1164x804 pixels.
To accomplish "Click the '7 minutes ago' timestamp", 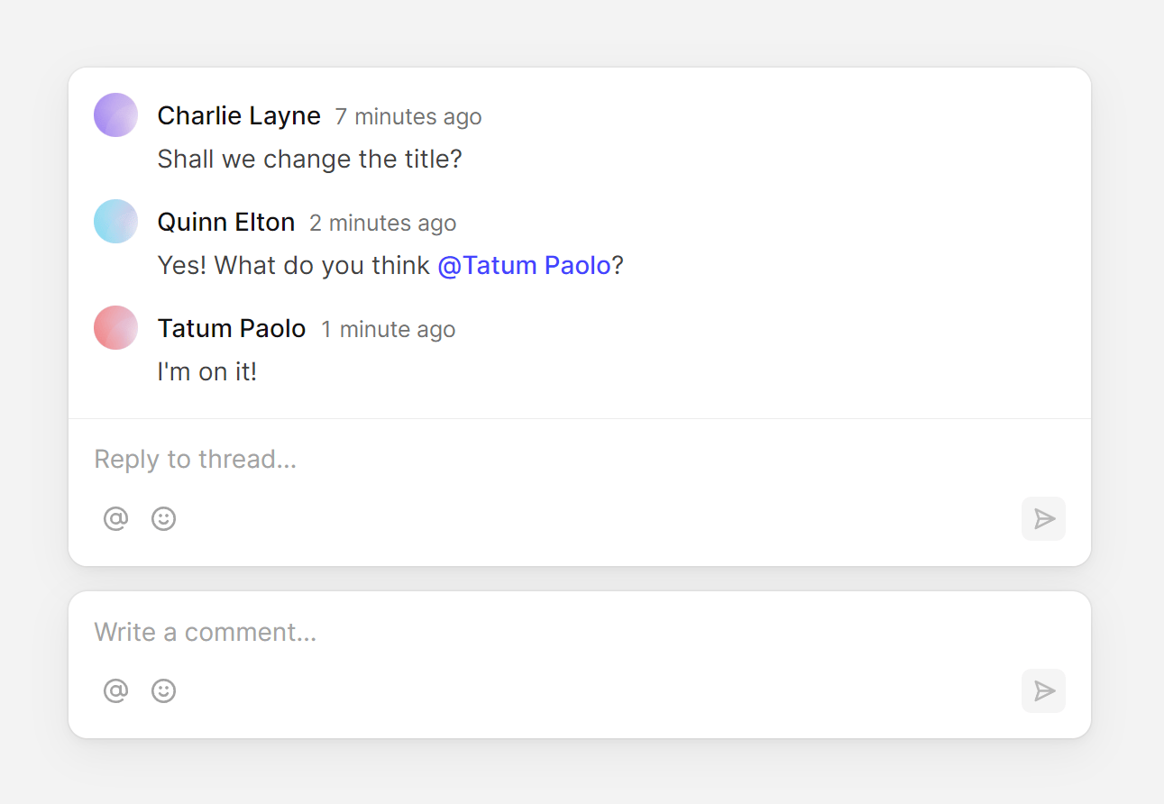I will click(408, 117).
